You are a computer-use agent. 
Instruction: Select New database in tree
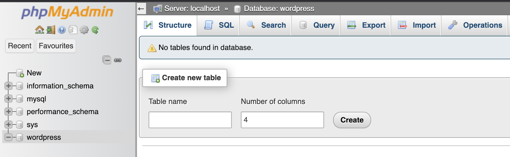pos(34,73)
